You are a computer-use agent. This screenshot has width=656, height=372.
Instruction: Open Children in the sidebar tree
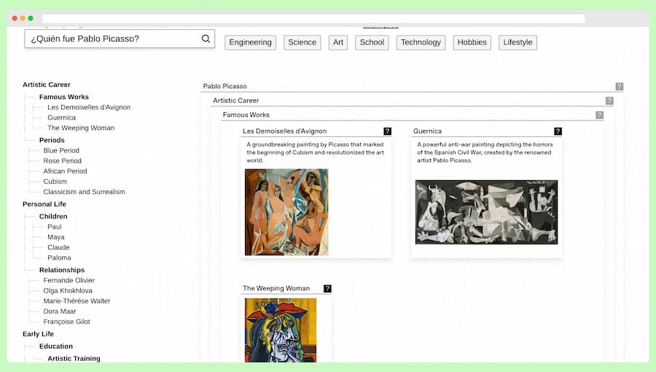click(x=53, y=217)
